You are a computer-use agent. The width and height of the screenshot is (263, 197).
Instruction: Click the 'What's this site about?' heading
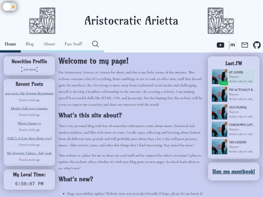pos(90,115)
